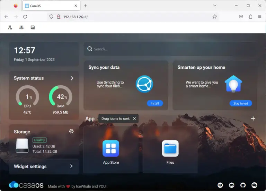Dismiss the Drag icons to sort tip
Image resolution: width=266 pixels, height=191 pixels.
click(x=134, y=118)
